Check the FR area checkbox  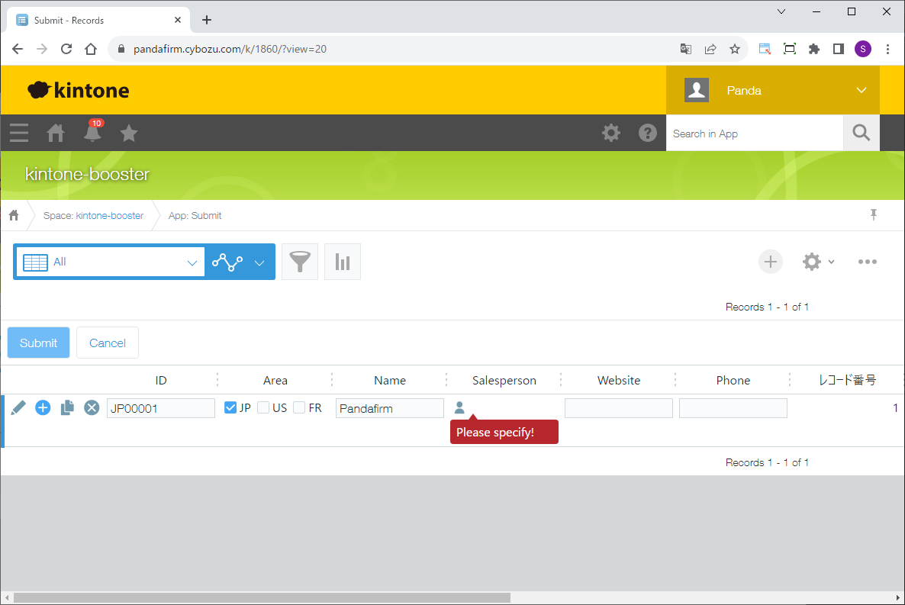(x=300, y=408)
